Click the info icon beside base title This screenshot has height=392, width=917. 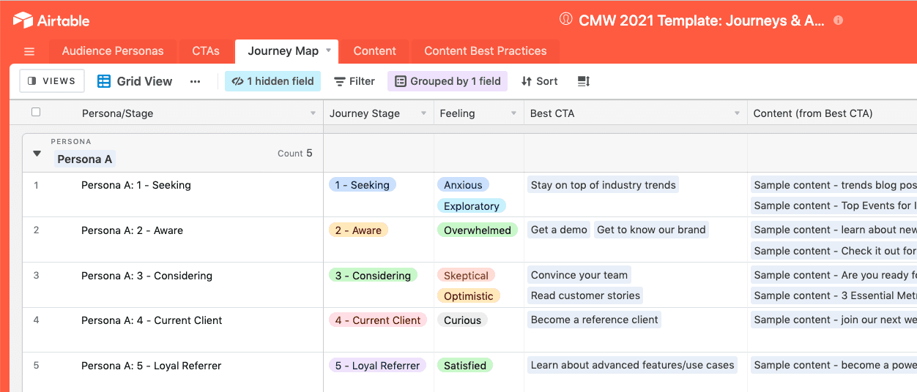[x=838, y=20]
